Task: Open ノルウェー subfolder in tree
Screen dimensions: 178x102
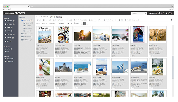Action: coord(28,31)
